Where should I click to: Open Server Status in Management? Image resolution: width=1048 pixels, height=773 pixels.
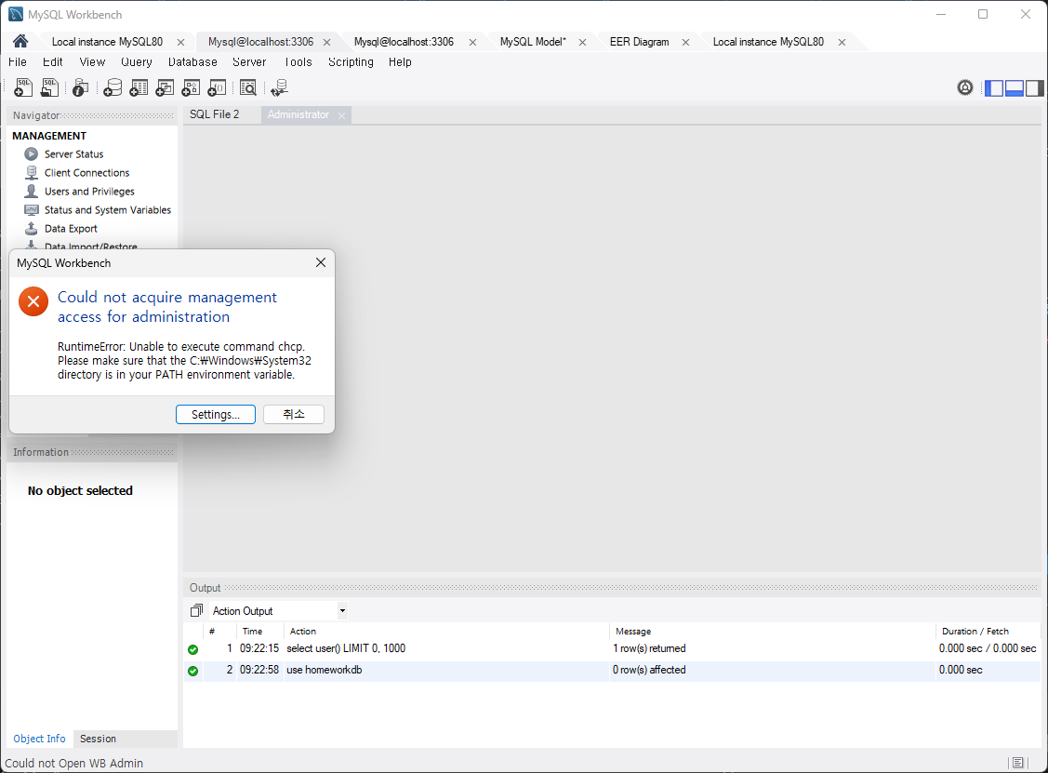74,153
